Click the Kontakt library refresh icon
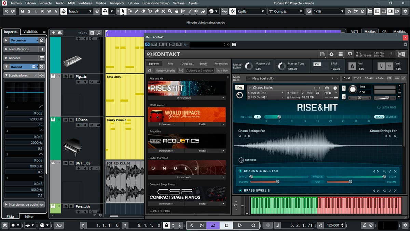 click(149, 70)
